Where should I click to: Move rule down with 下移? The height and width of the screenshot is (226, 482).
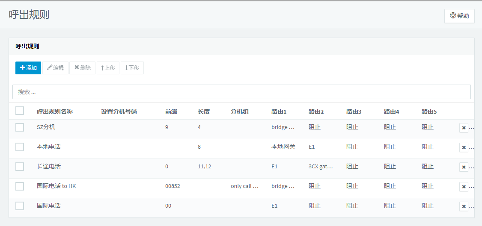pyautogui.click(x=132, y=68)
